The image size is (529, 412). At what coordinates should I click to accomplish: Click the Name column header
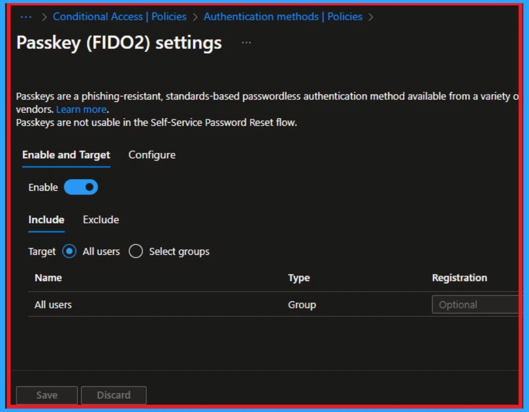pos(48,278)
